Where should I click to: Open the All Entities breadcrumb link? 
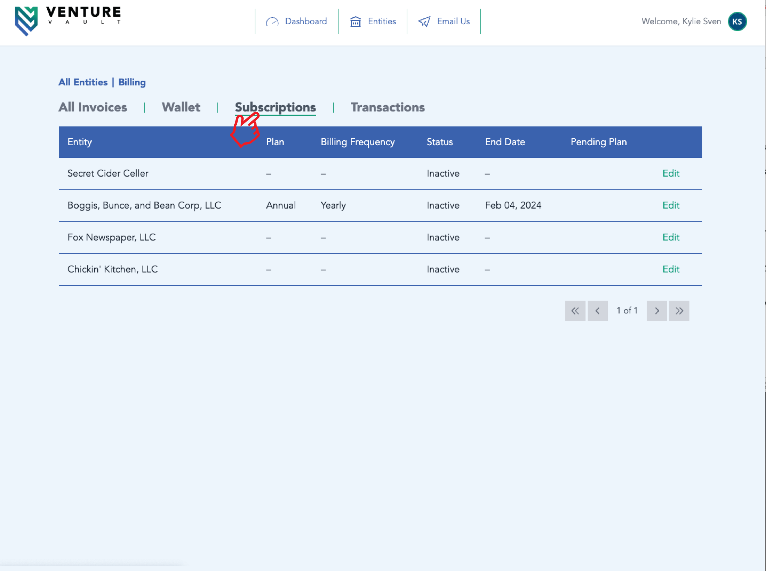click(x=83, y=82)
